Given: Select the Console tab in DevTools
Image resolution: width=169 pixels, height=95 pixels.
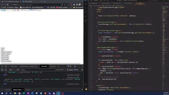Looking at the screenshot, I should click(x=44, y=66).
